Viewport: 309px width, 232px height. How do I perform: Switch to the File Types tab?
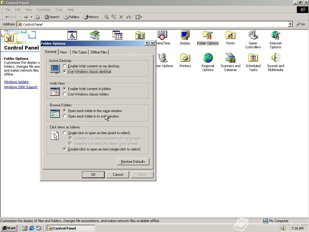pos(80,52)
